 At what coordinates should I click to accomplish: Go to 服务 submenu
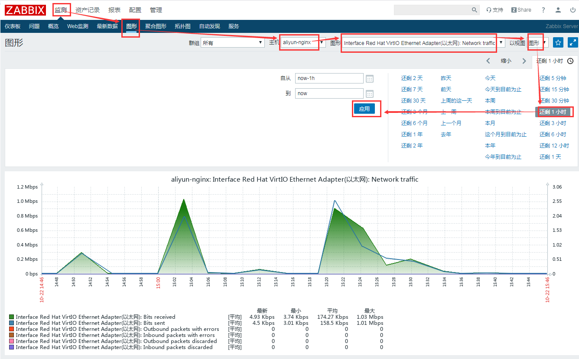coord(234,26)
